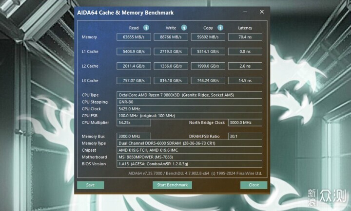Click Motherboard field MSI B850MPOWER
Image resolution: width=351 pixels, height=211 pixels.
coord(189,157)
